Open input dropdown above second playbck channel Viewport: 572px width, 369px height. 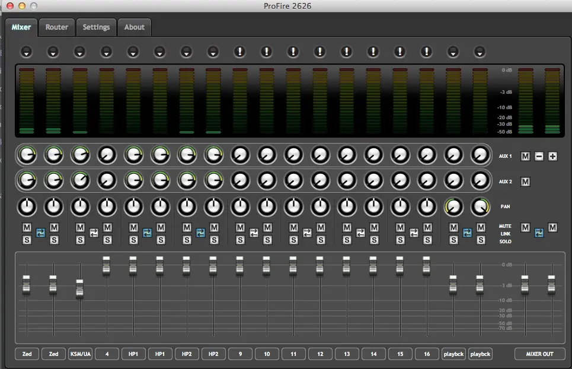pos(480,52)
